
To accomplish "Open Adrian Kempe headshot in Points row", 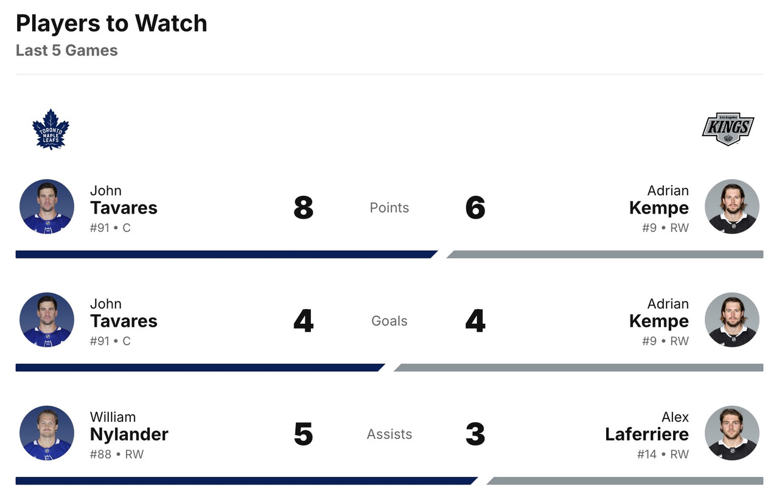I will tap(732, 207).
